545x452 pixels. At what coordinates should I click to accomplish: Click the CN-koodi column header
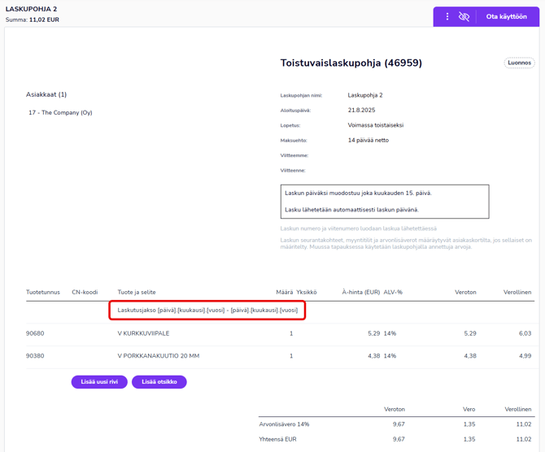pos(85,292)
